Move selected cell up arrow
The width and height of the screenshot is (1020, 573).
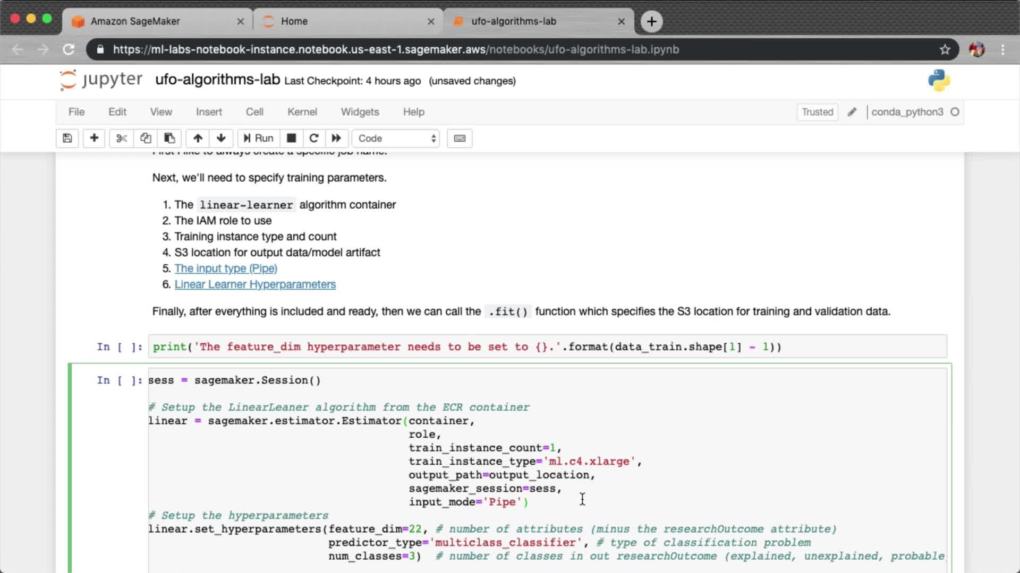[x=198, y=138]
